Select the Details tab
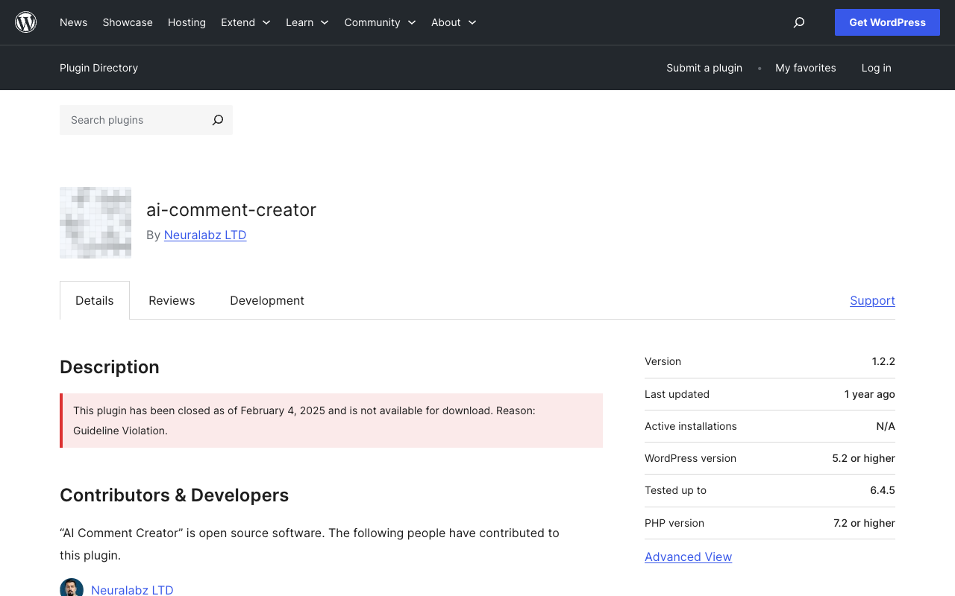Image resolution: width=955 pixels, height=596 pixels. pyautogui.click(x=95, y=300)
